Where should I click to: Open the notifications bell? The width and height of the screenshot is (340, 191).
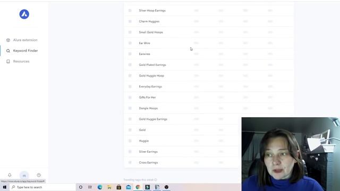pyautogui.click(x=10, y=175)
